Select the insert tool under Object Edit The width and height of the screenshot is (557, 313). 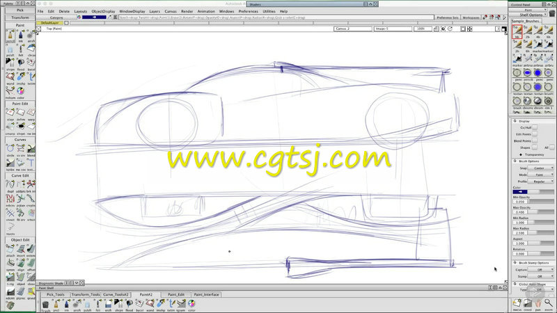21,250
